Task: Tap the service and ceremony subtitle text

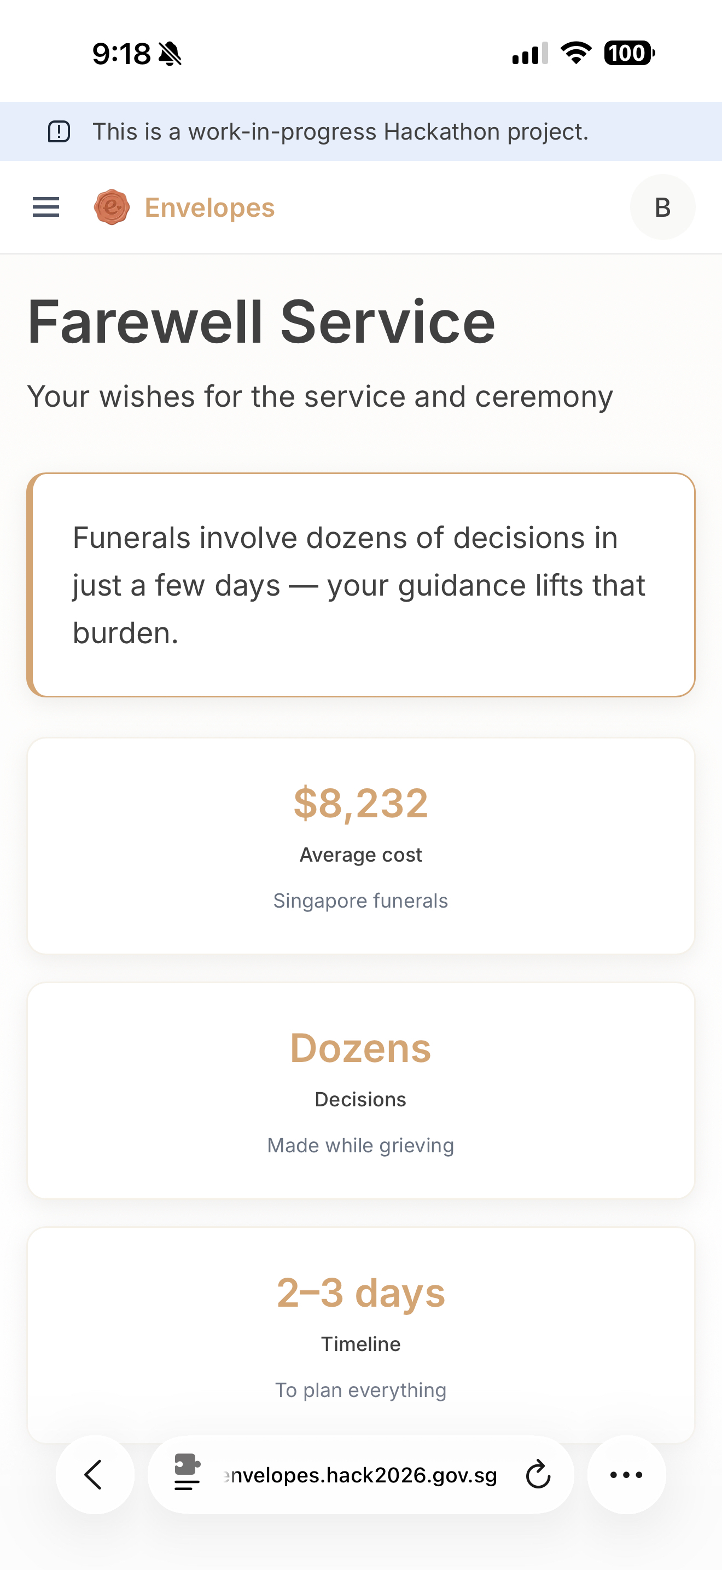Action: (319, 397)
